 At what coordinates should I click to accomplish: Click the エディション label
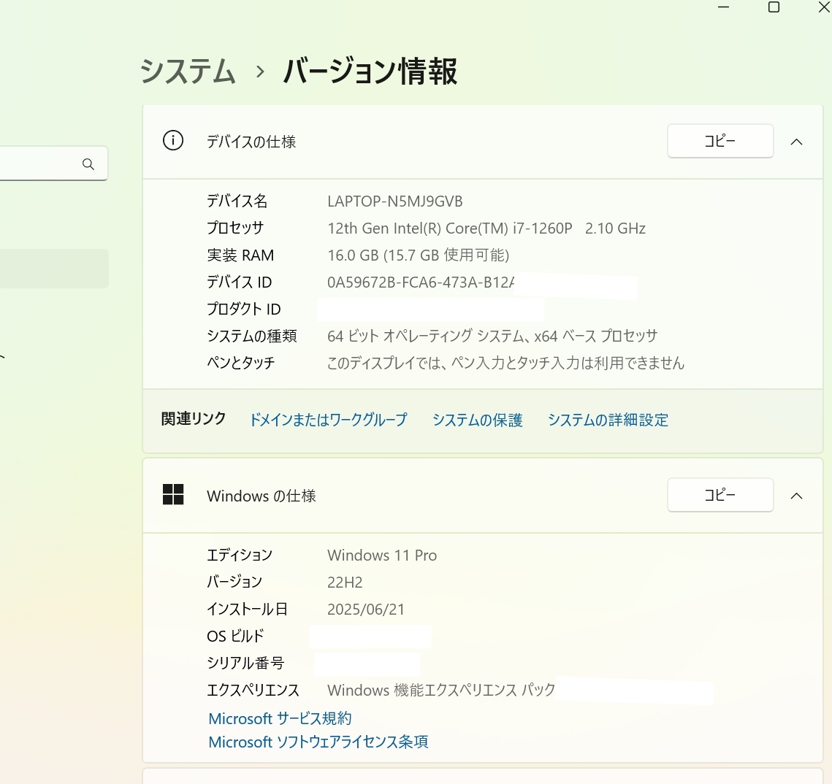tap(240, 556)
